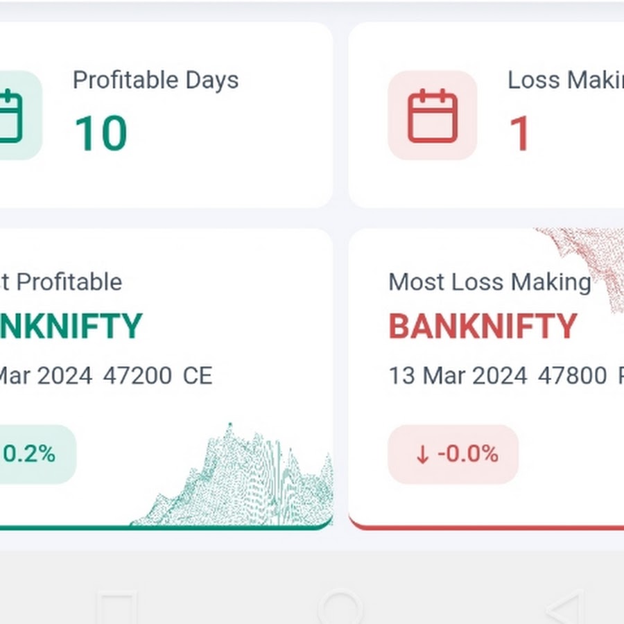The width and height of the screenshot is (624, 624).
Task: Tap the red BANKNIFTY symbol name
Action: 483,327
